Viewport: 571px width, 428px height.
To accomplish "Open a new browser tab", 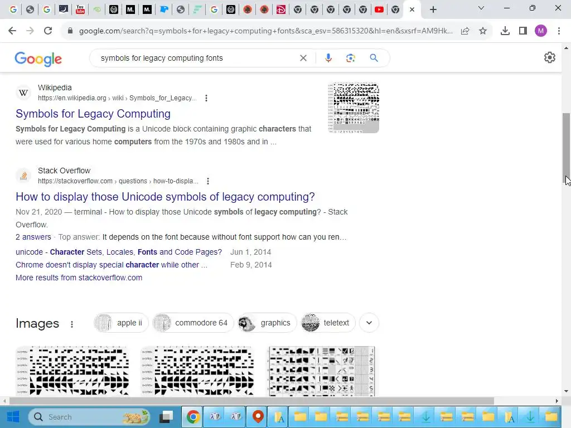I will click(433, 9).
